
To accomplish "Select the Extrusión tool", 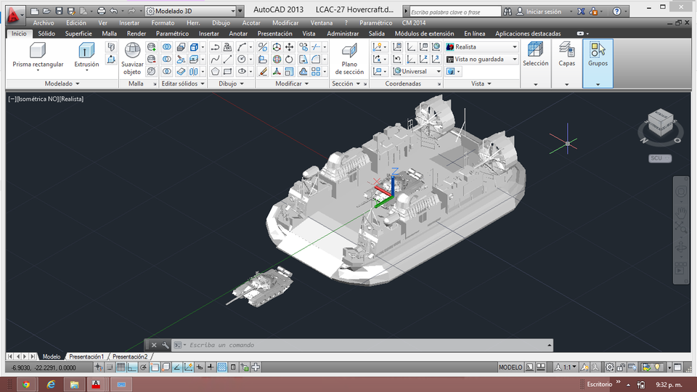I will [86, 56].
